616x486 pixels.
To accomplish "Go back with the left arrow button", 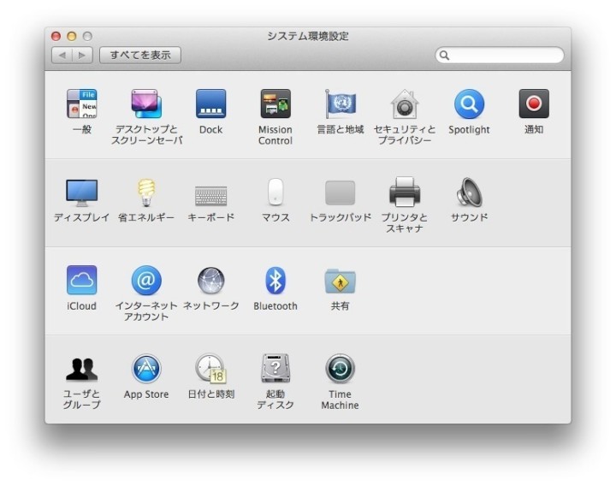I will 62,55.
